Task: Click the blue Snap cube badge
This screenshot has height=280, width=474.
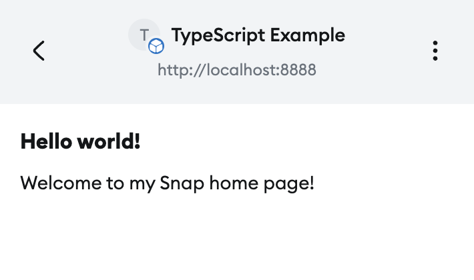Action: pyautogui.click(x=156, y=46)
